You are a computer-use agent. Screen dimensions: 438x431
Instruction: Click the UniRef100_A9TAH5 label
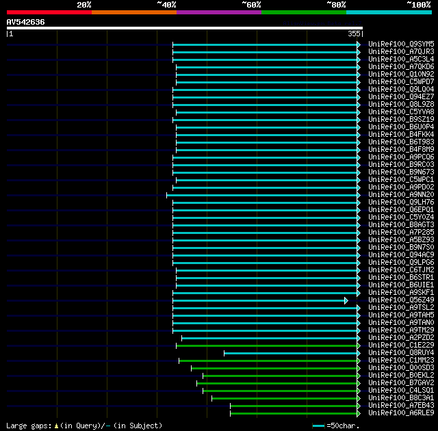coord(401,315)
